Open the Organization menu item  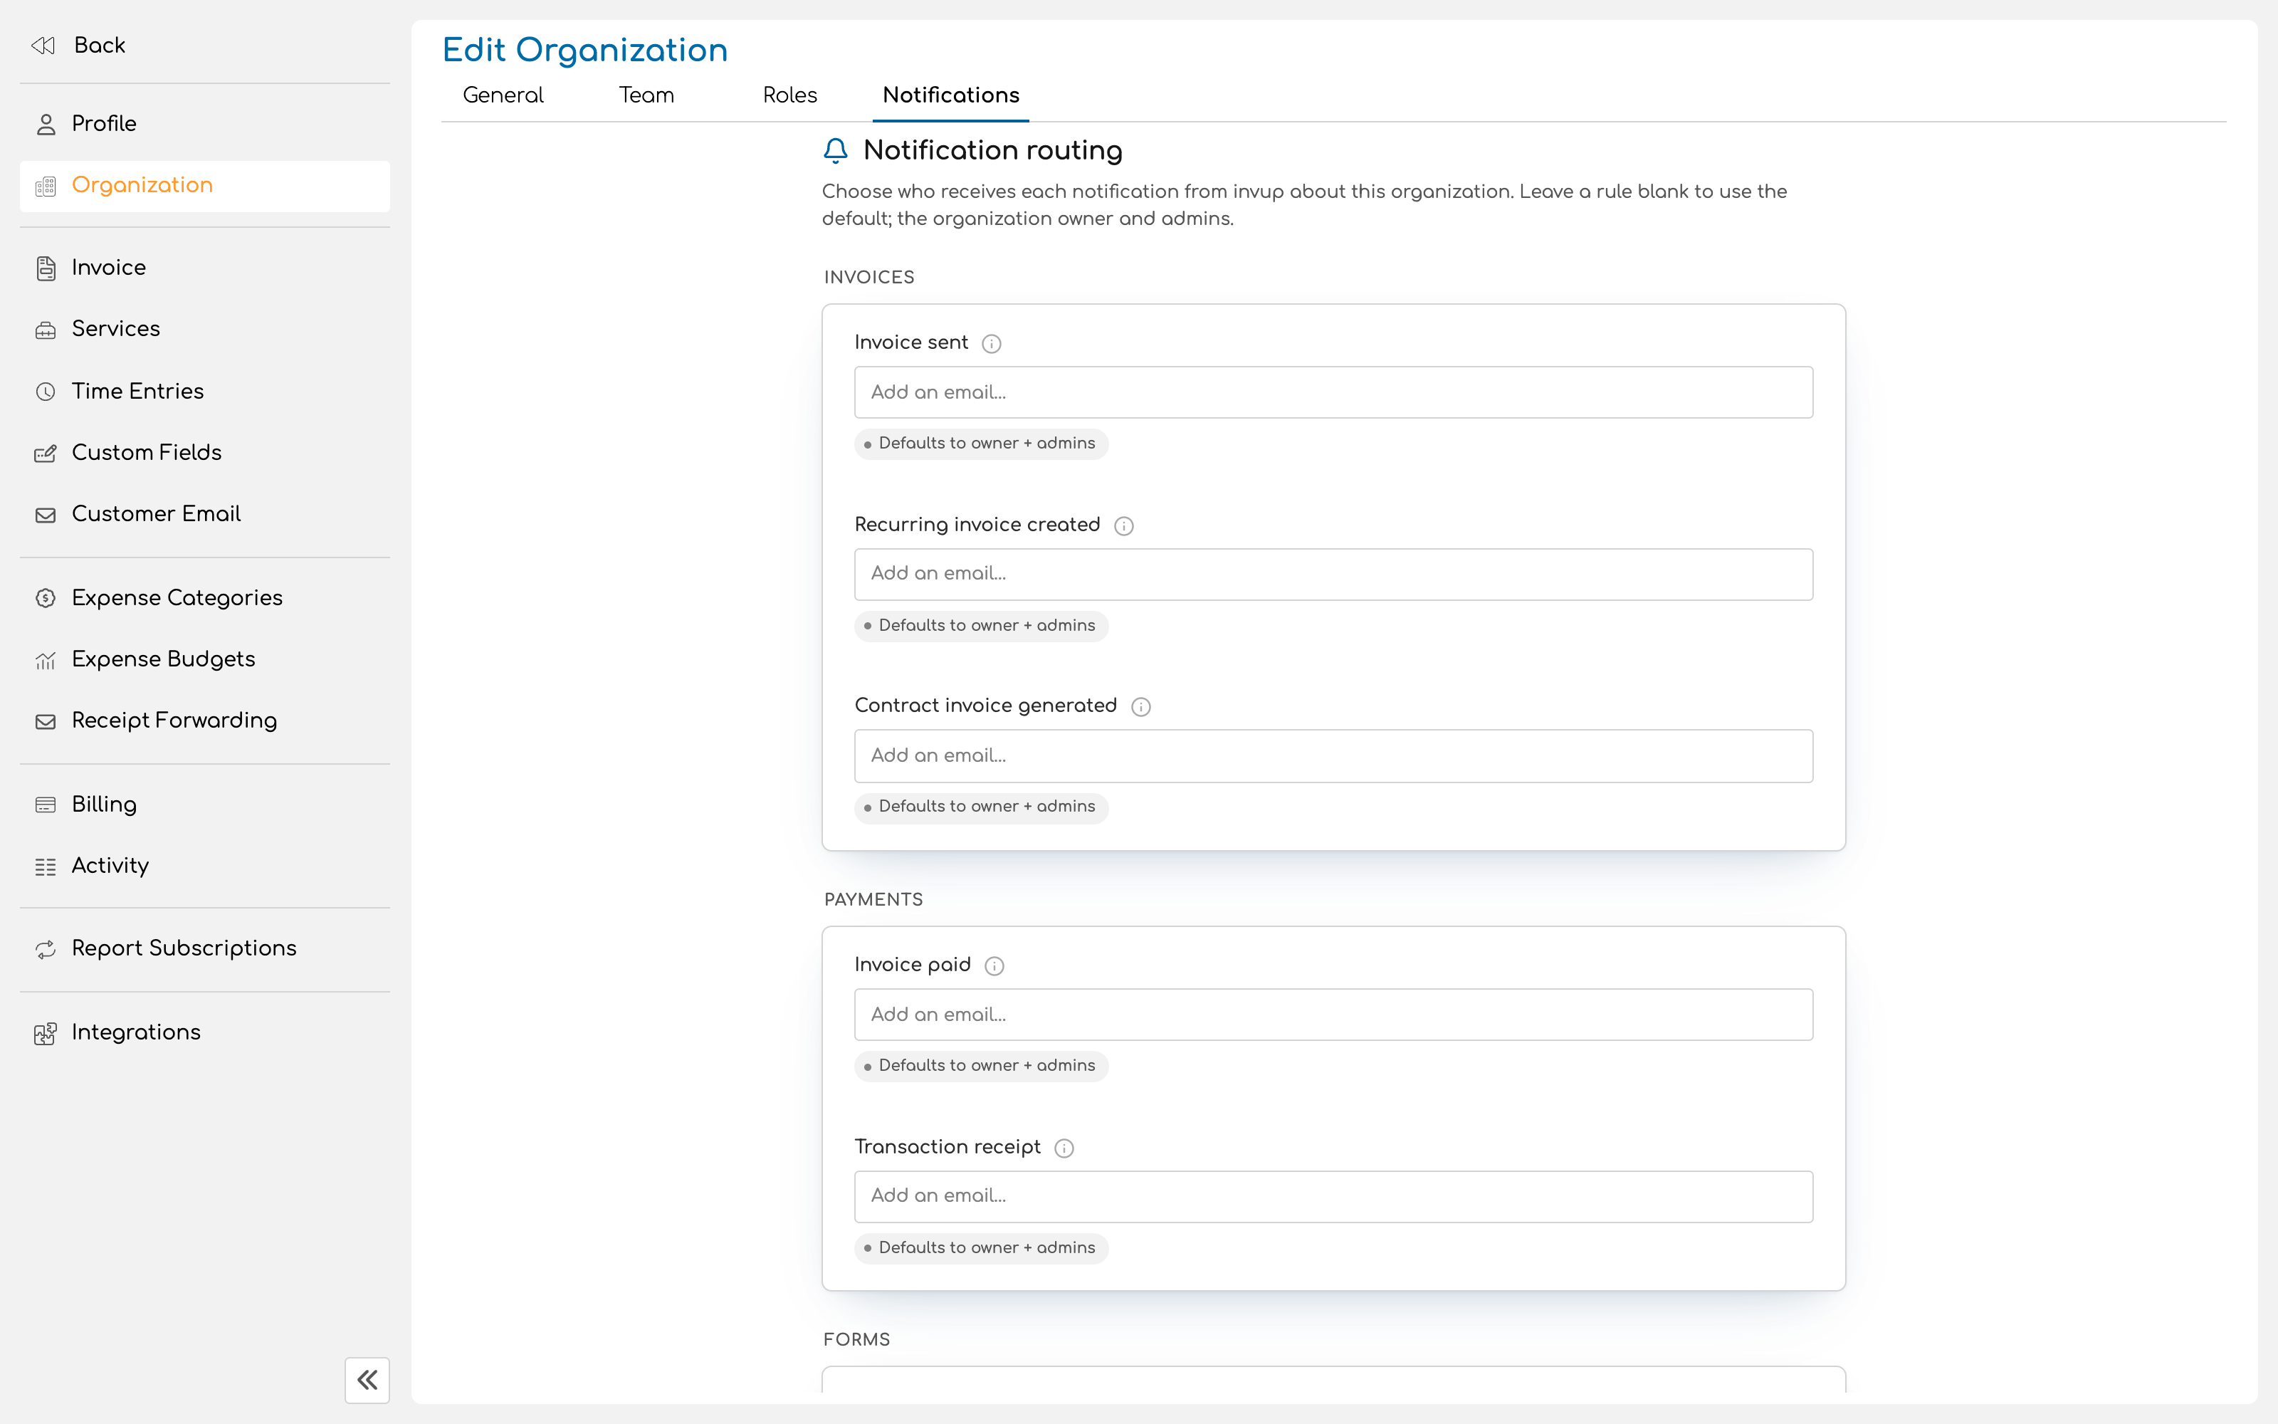pos(204,186)
